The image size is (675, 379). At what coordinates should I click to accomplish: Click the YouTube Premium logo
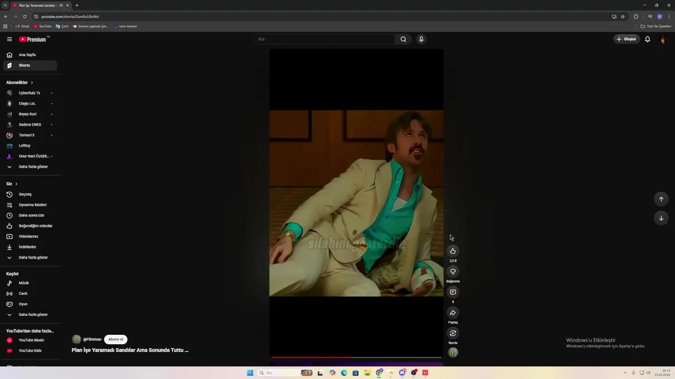[x=33, y=39]
